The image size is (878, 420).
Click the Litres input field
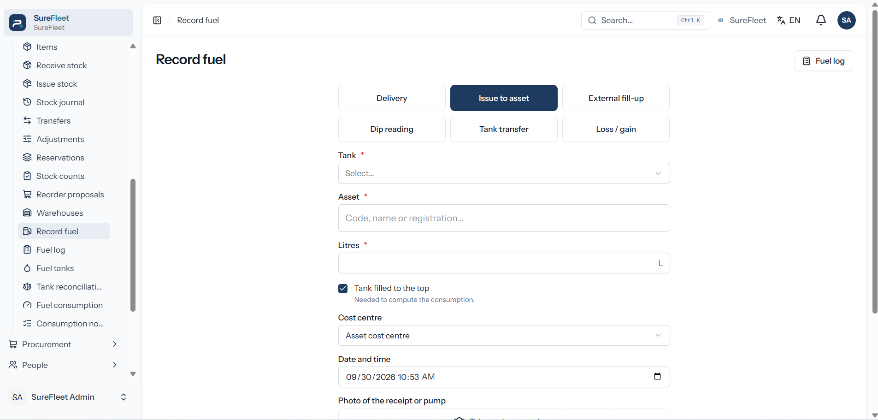click(x=504, y=263)
